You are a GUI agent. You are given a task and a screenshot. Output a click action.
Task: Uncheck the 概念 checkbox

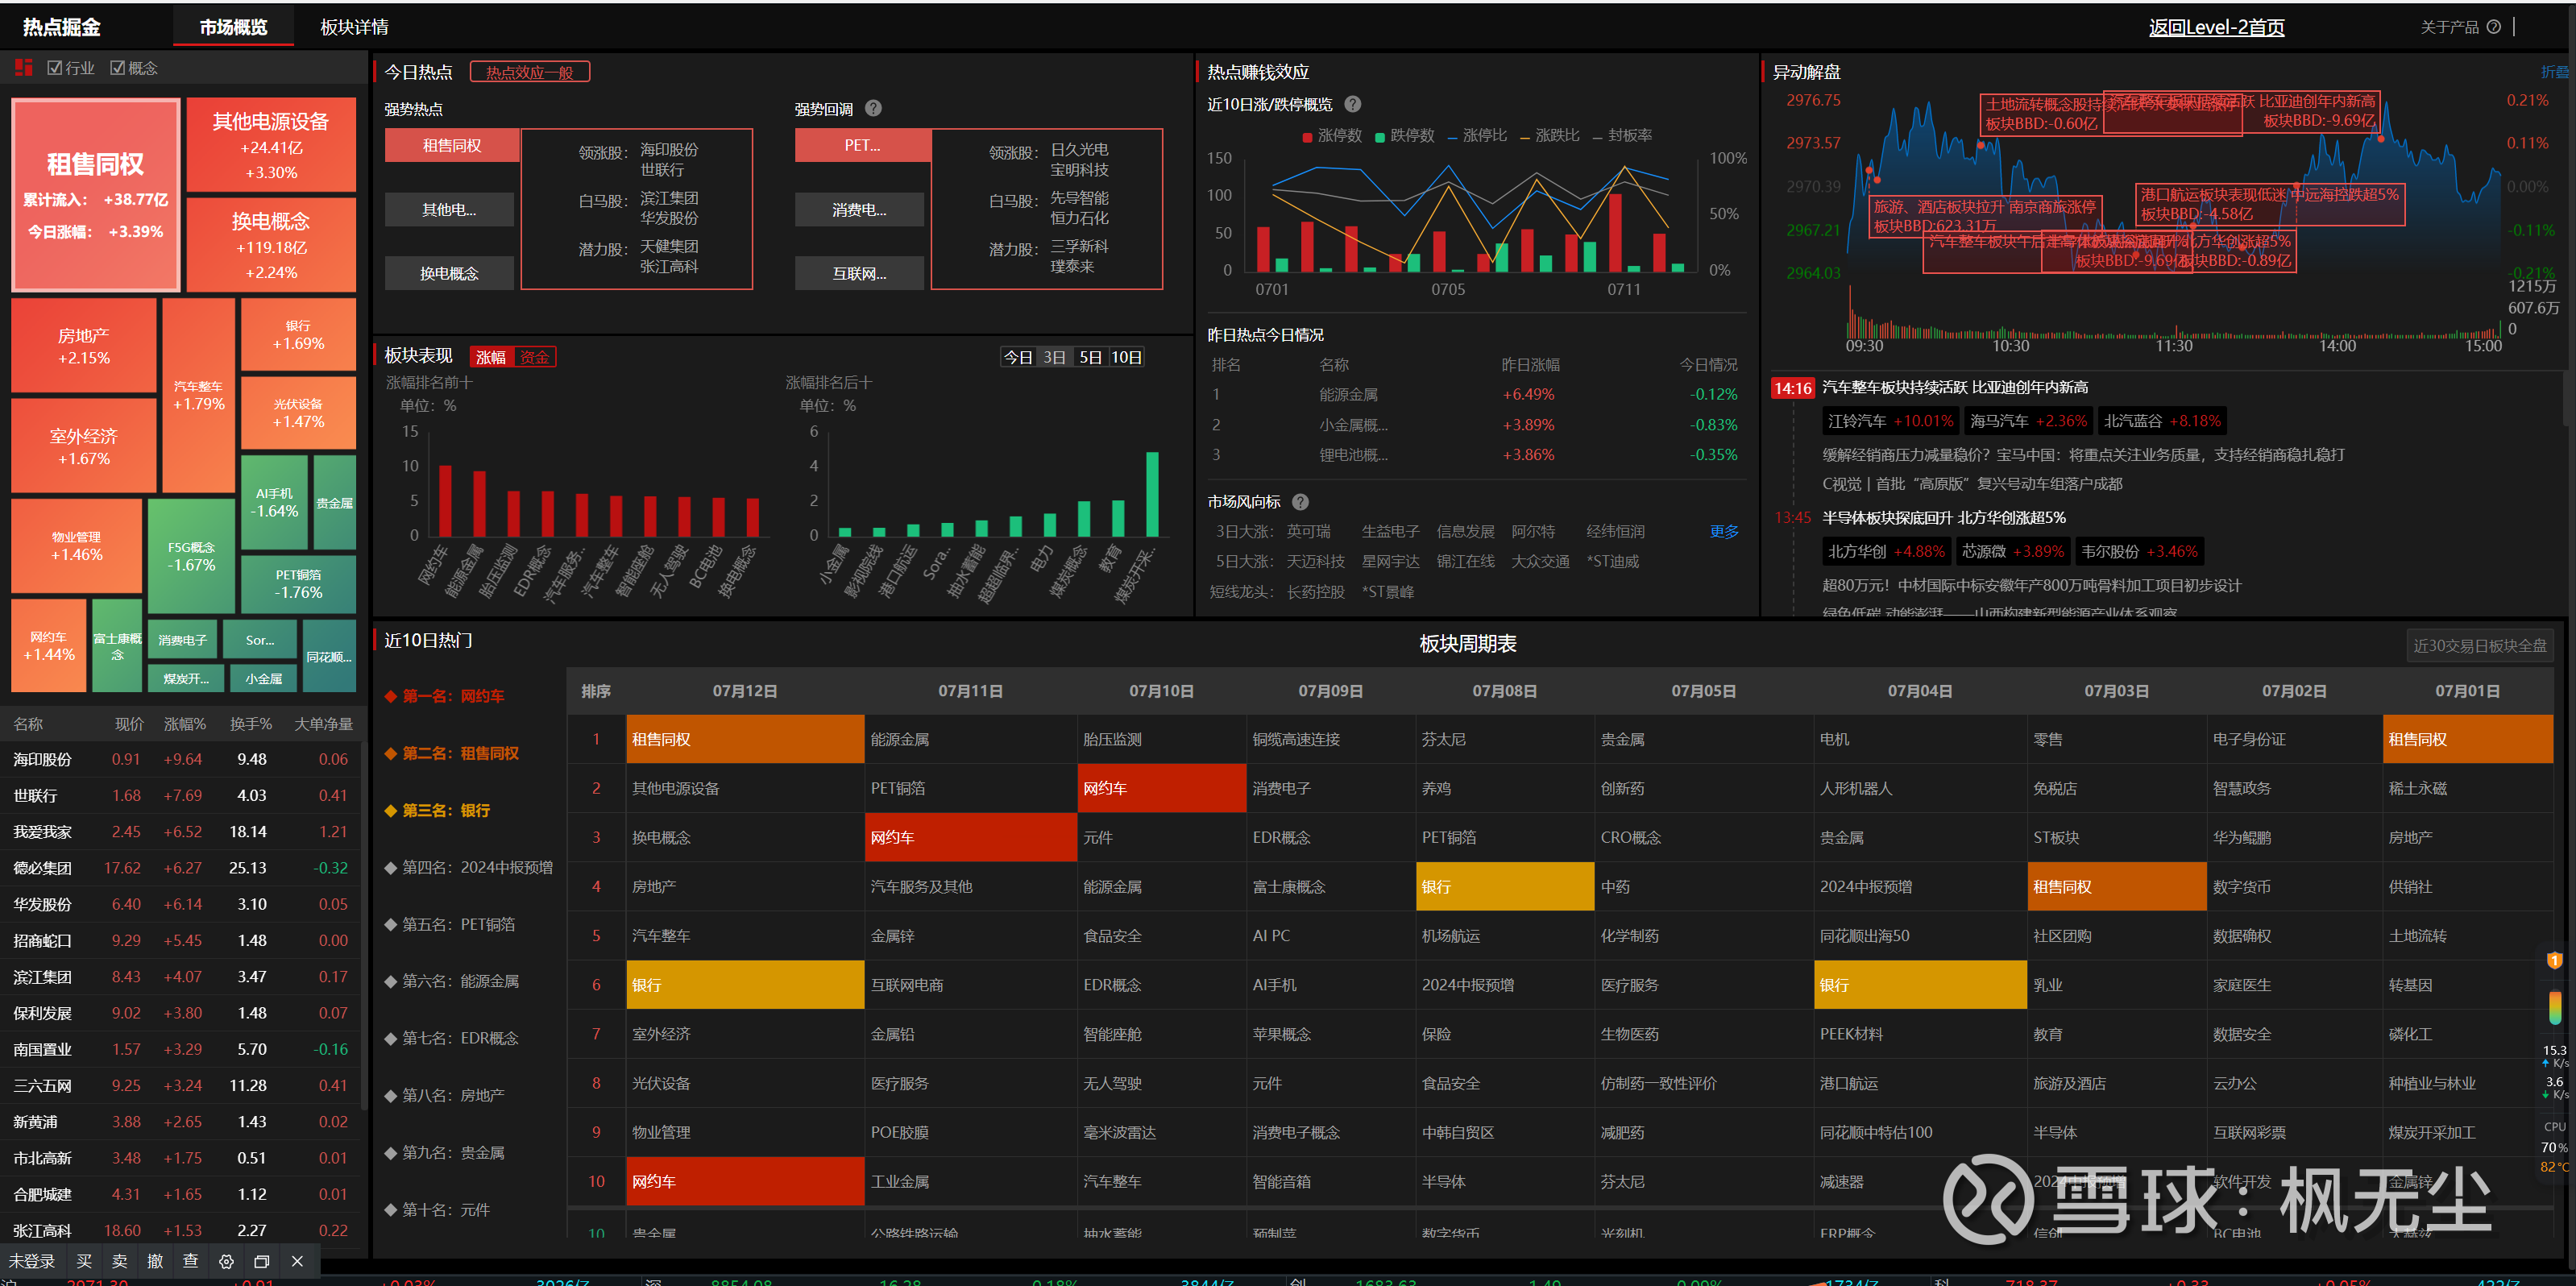tap(118, 68)
